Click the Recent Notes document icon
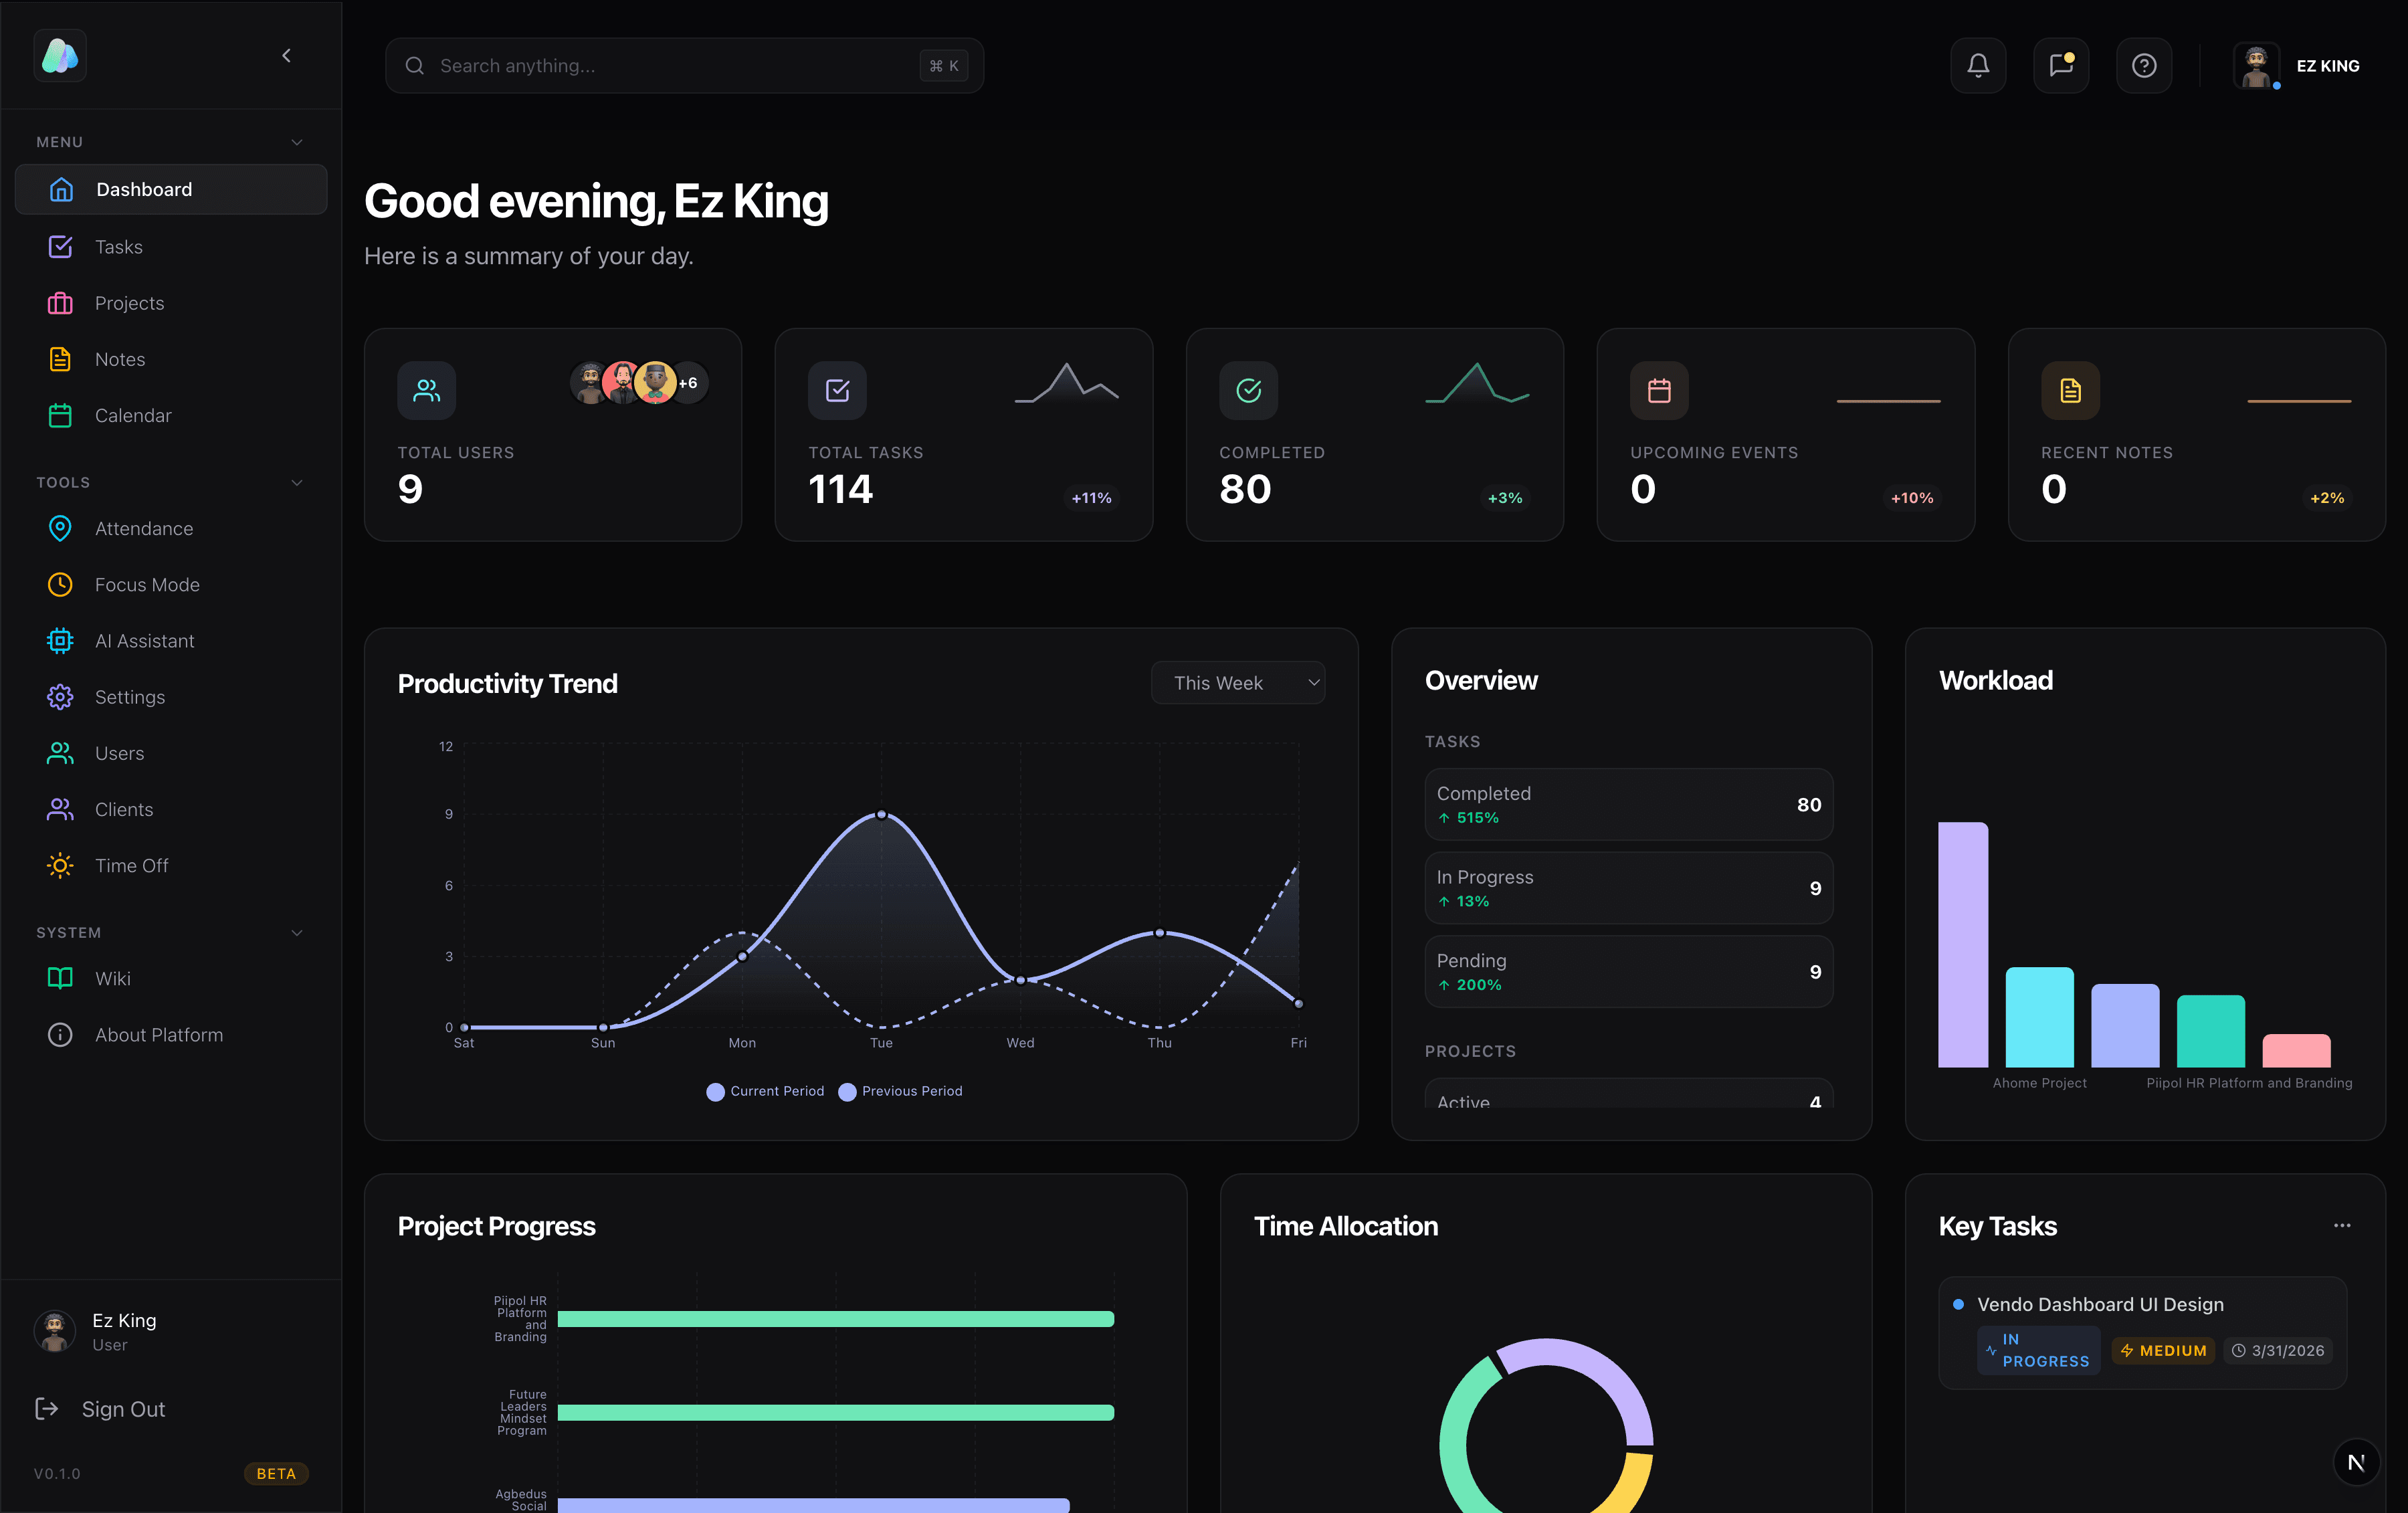Viewport: 2408px width, 1513px height. 2070,390
